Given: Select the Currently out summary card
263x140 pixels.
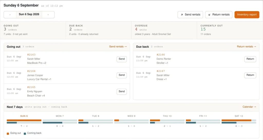Looking at the screenshot, I should [230, 30].
